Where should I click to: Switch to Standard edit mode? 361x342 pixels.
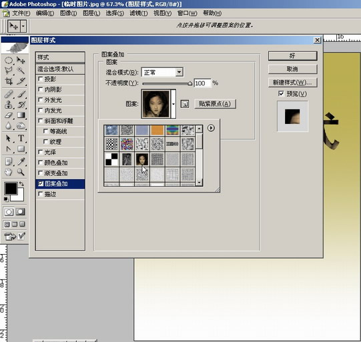[9, 212]
